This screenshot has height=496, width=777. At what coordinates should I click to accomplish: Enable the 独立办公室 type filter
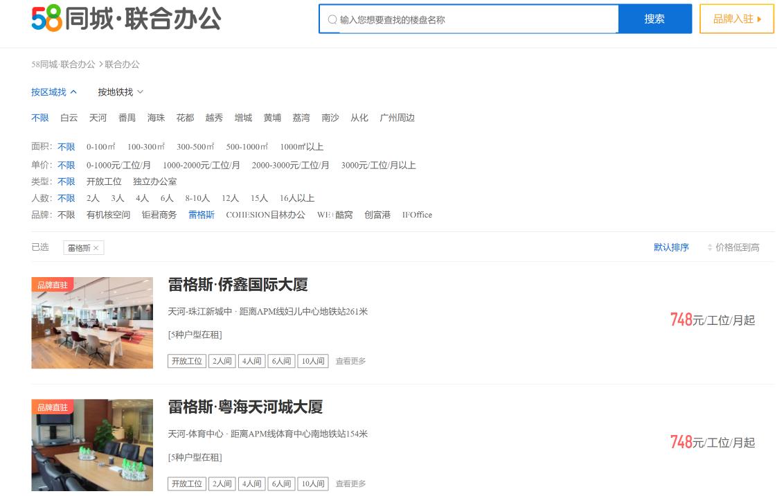point(154,181)
